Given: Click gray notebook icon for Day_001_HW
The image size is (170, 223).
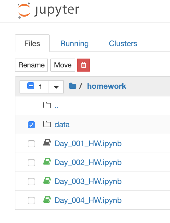Looking at the screenshot, I should (x=47, y=143).
